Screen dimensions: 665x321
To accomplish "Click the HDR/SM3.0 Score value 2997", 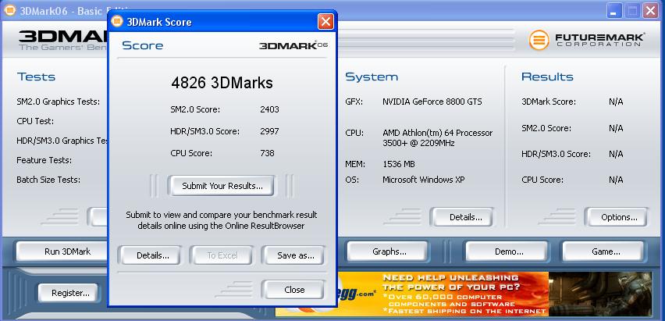I will 269,131.
